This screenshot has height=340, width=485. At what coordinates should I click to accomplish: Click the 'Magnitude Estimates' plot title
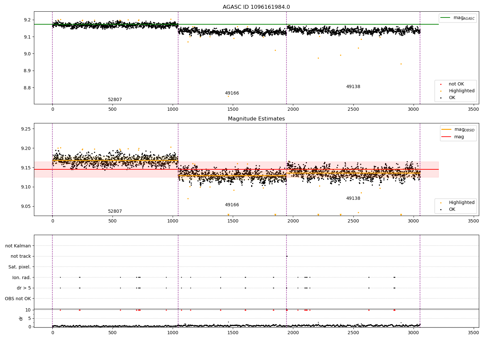point(256,119)
